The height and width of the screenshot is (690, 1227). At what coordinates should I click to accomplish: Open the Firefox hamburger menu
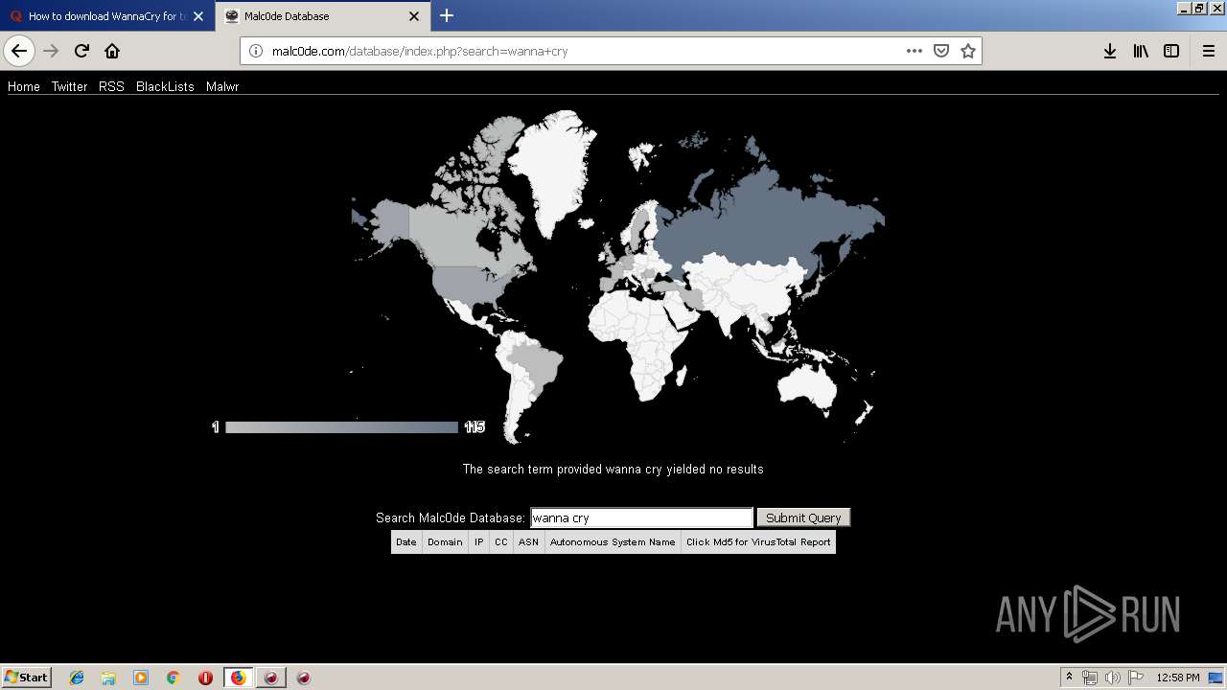click(1208, 51)
